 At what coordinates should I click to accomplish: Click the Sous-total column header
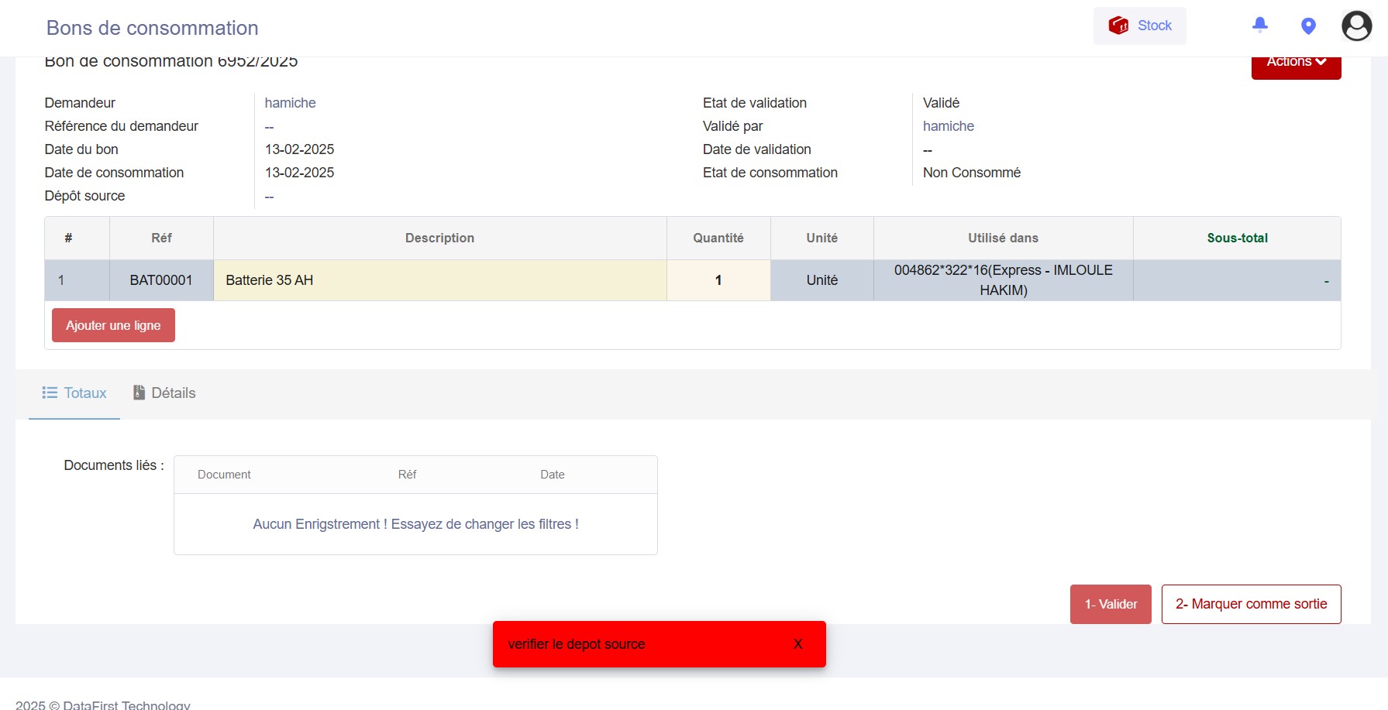(x=1237, y=238)
